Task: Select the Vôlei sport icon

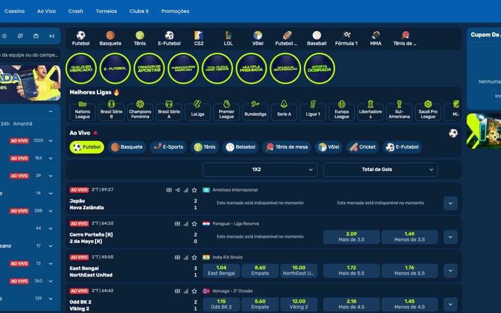Action: click(258, 38)
